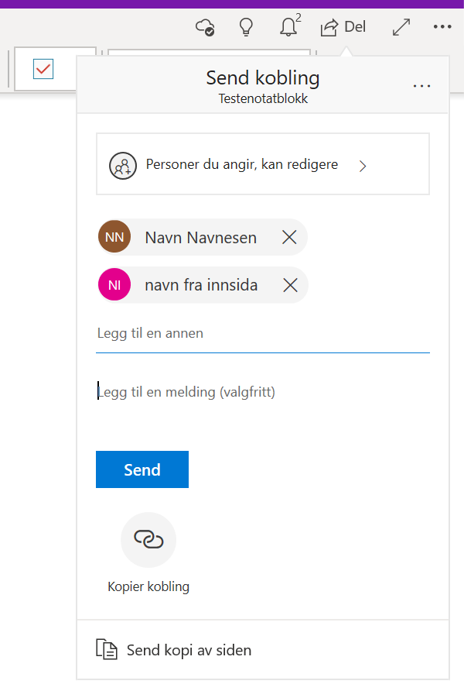Viewport: 464px width, 691px height.
Task: Click the NI avatar of navn fra innsida
Action: click(x=114, y=284)
